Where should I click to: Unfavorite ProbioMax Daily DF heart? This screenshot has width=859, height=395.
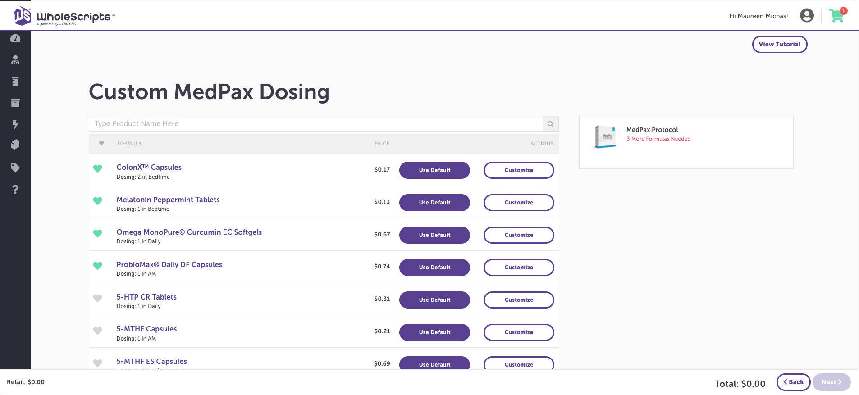point(97,266)
